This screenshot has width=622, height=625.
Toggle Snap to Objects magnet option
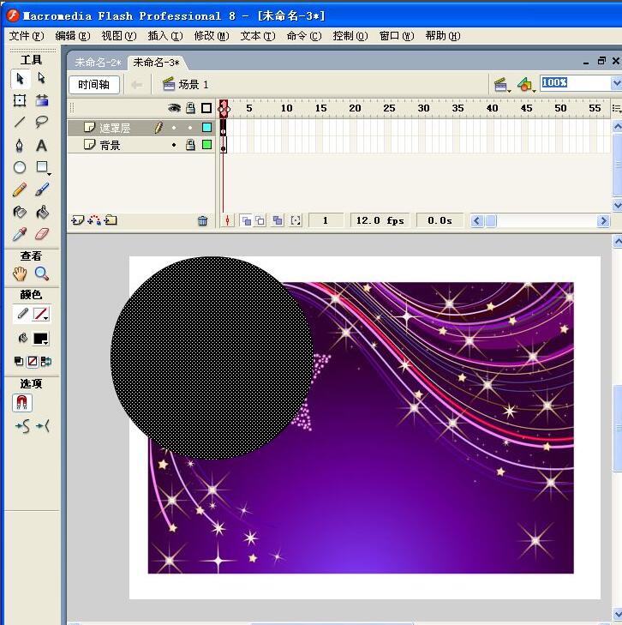22,403
